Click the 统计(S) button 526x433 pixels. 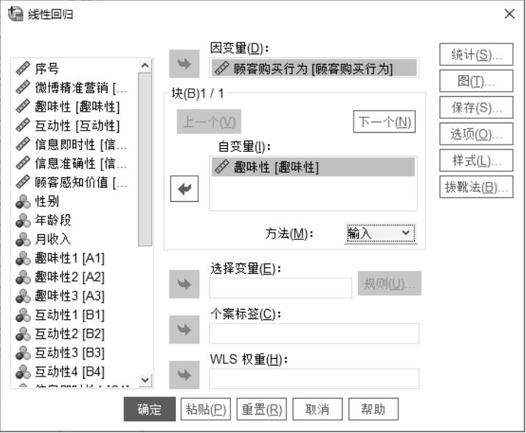pos(476,54)
